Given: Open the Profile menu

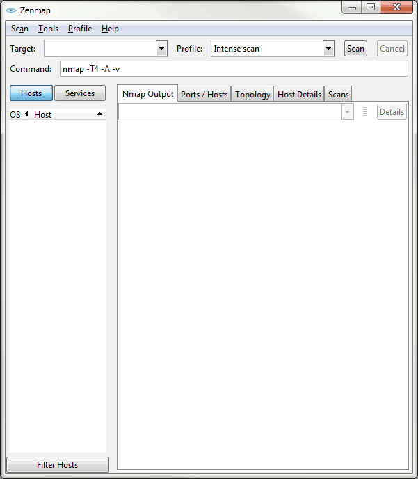Looking at the screenshot, I should pyautogui.click(x=80, y=29).
